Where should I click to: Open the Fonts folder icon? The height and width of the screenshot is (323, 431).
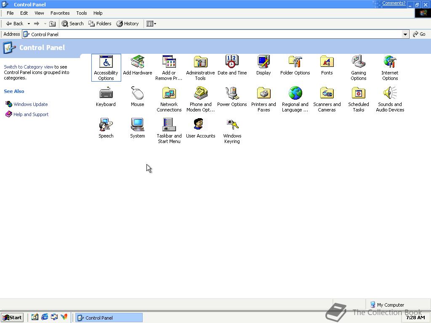pyautogui.click(x=327, y=65)
